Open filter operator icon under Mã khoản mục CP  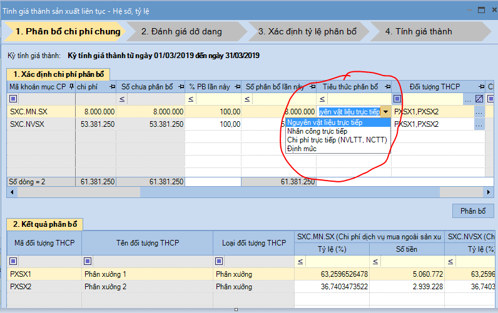13,99
